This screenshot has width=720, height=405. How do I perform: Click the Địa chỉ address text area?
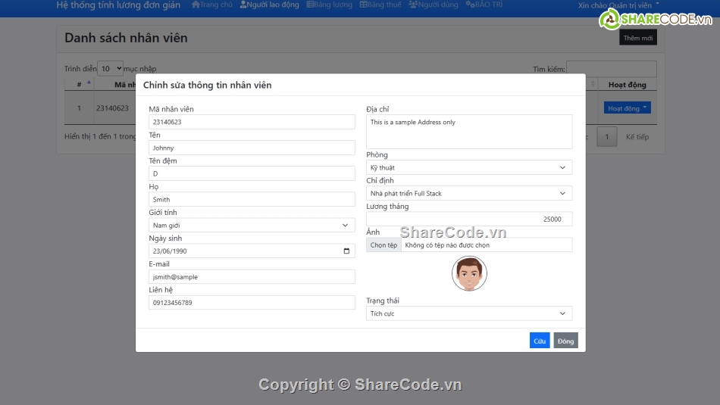point(469,132)
